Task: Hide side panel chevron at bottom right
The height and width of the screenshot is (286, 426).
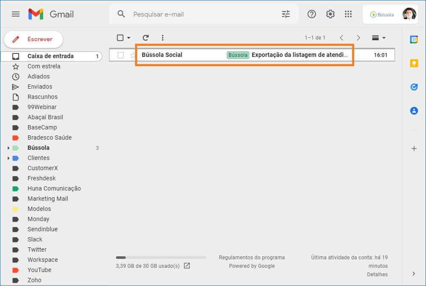Action: point(414,274)
